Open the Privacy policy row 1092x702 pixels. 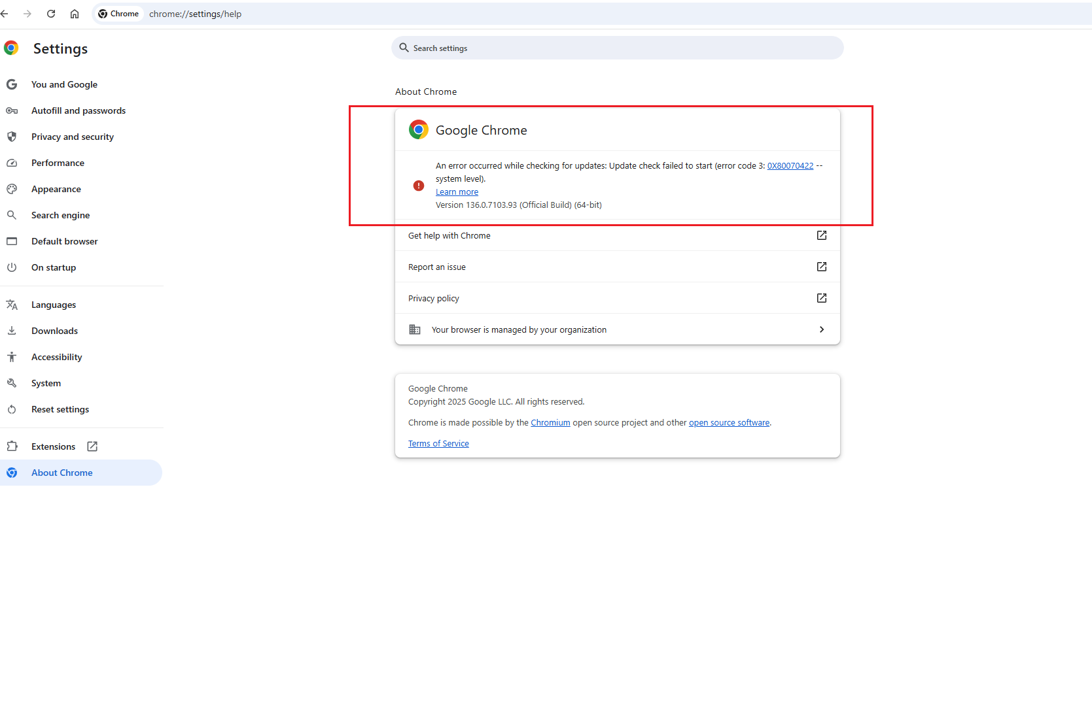618,298
